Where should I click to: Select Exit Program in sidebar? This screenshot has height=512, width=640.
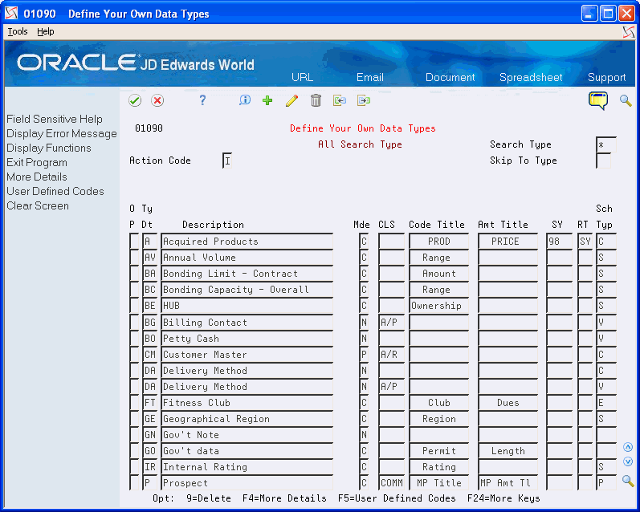(x=37, y=162)
